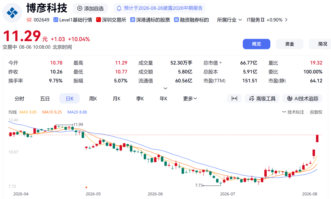Click the 高级工具 tools icon

(x=252, y=99)
